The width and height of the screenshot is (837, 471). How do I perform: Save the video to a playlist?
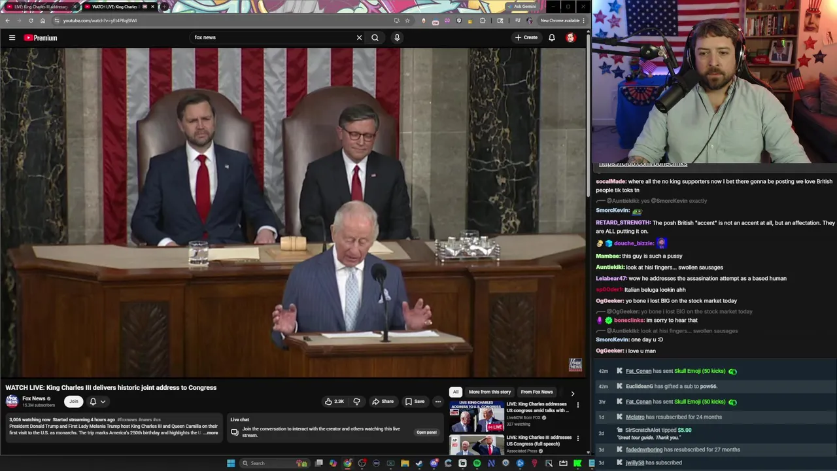point(415,402)
